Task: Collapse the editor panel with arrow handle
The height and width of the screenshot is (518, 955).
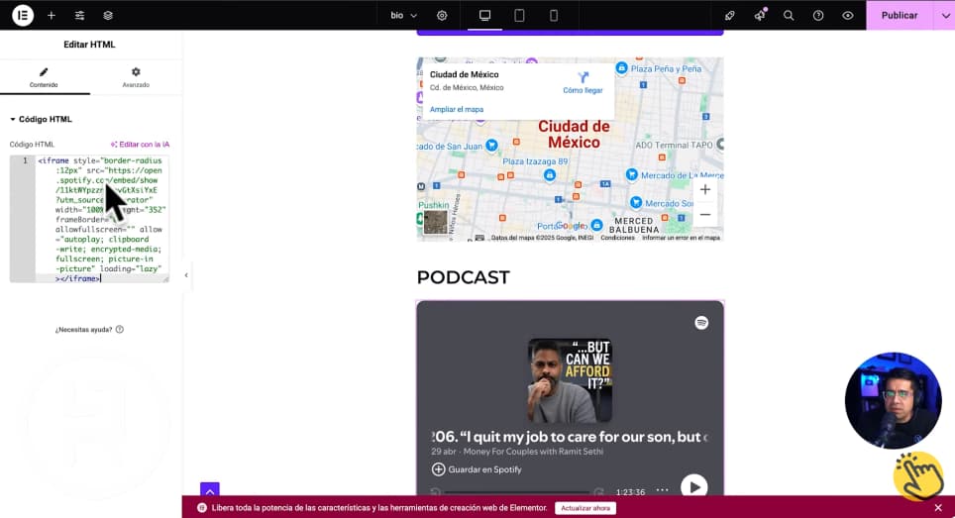Action: point(186,275)
